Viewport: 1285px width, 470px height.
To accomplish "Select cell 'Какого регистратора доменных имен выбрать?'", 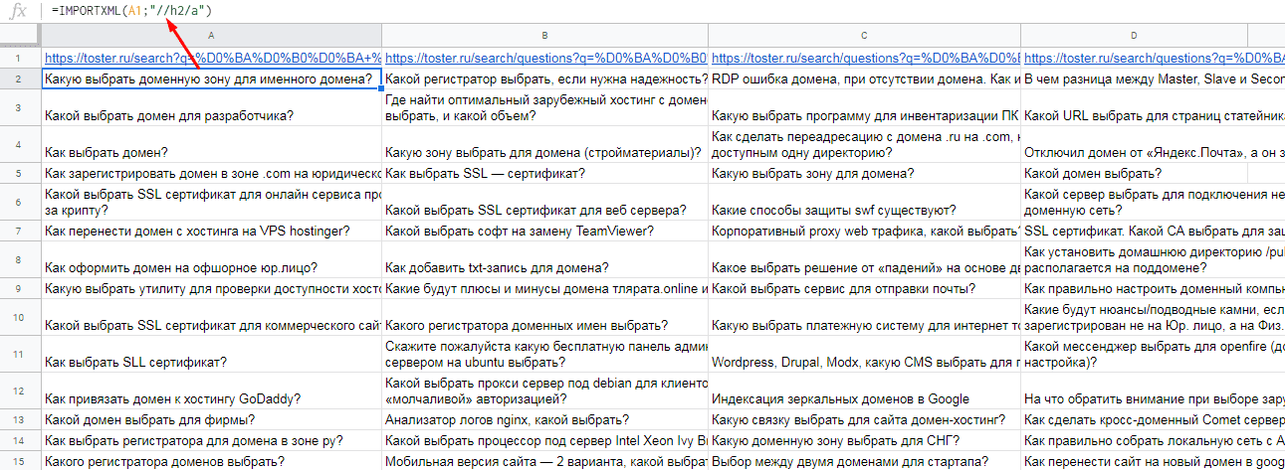I will (x=545, y=318).
